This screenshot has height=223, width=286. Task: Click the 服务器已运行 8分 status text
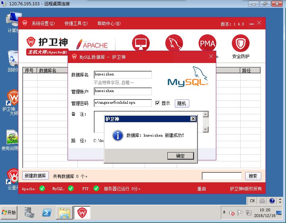pos(122,189)
